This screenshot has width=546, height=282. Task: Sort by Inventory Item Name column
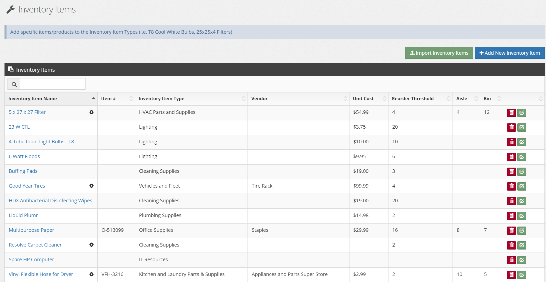pyautogui.click(x=51, y=99)
